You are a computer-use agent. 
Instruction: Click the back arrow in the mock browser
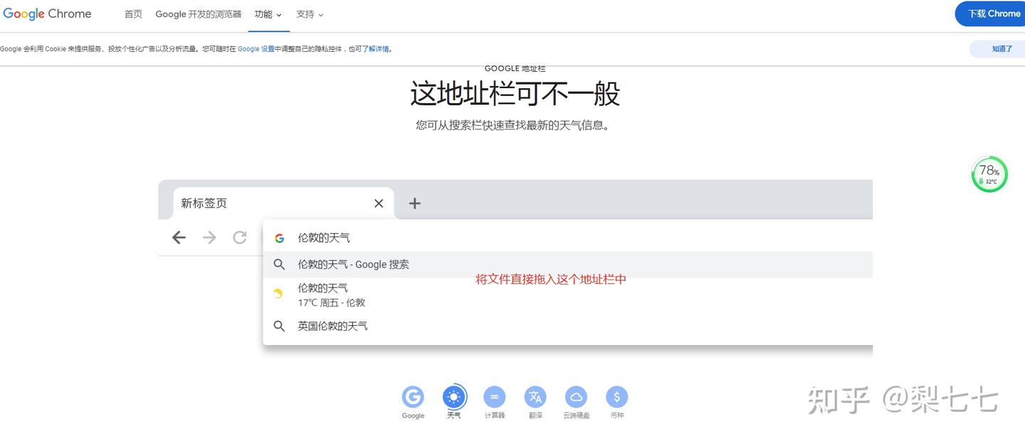point(179,238)
